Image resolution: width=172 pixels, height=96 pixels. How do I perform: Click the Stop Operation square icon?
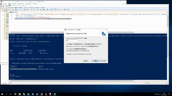pyautogui.click(x=44, y=10)
